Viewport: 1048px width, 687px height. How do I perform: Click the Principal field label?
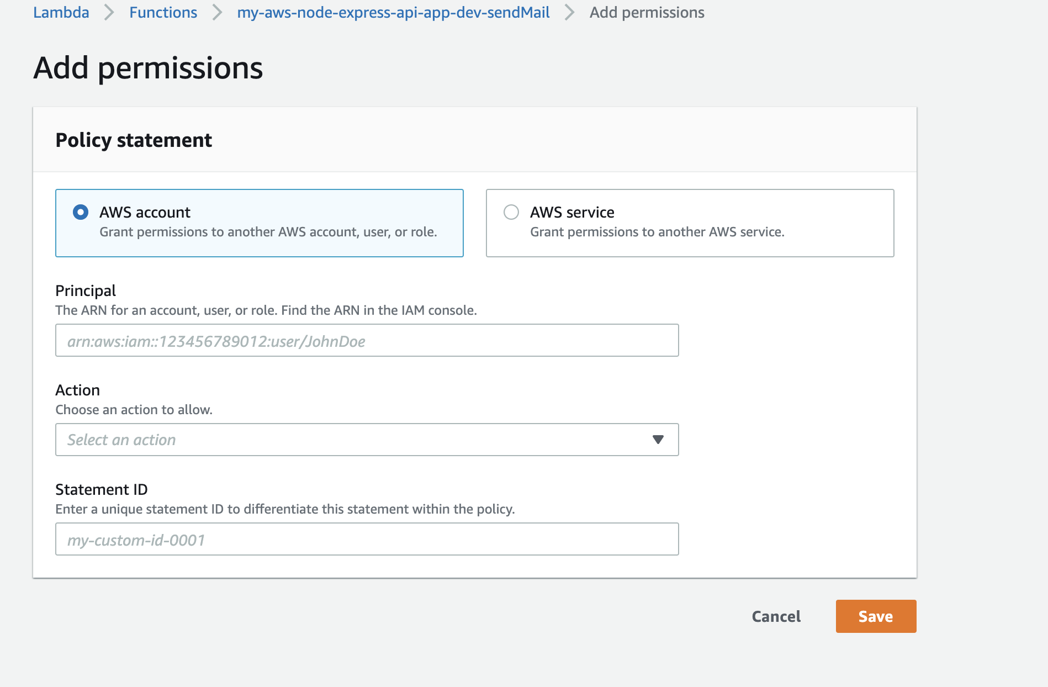point(86,290)
